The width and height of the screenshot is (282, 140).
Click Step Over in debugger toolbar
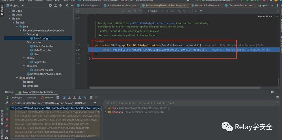pos(64,97)
